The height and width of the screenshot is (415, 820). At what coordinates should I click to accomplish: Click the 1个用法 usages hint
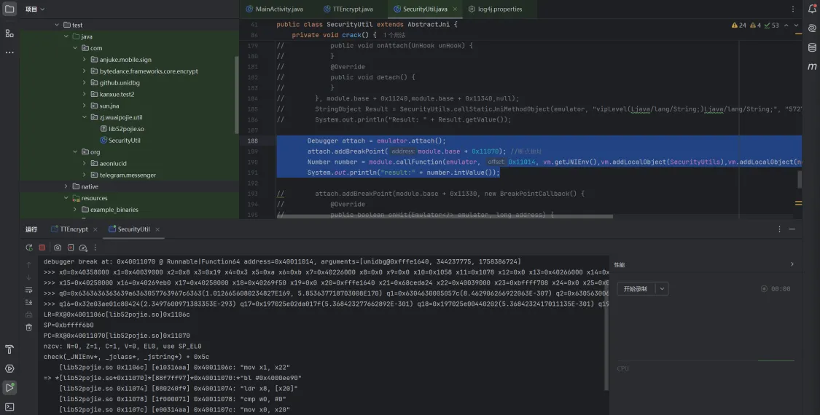pyautogui.click(x=394, y=35)
